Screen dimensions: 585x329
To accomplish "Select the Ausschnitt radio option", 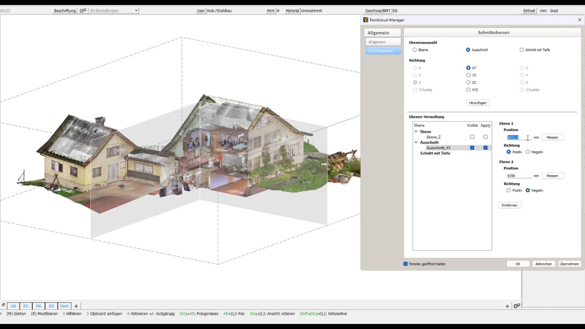I will [468, 50].
